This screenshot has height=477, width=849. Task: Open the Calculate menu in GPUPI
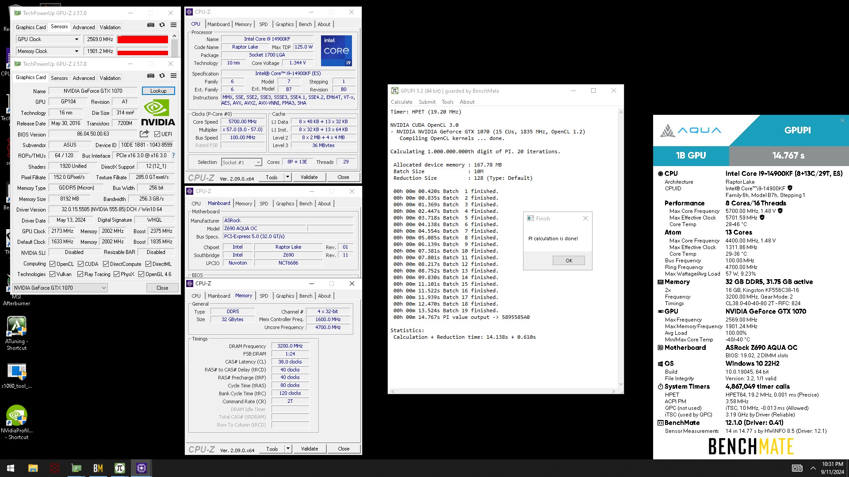402,102
